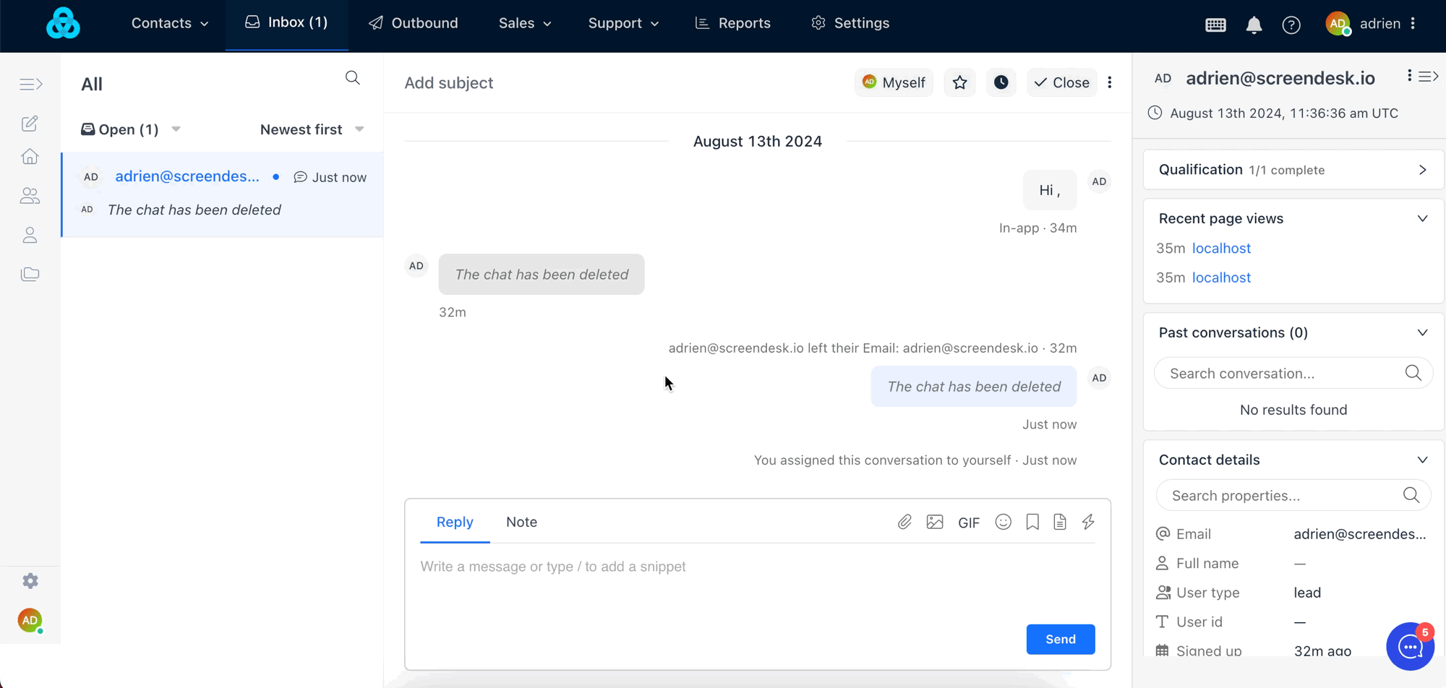Click the snooze clock icon

pos(1001,82)
